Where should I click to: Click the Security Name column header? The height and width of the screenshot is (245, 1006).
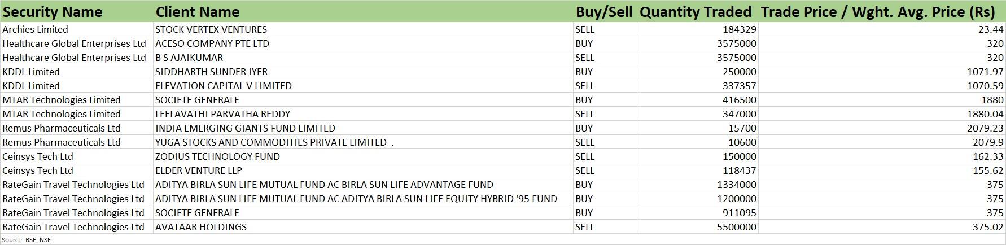pyautogui.click(x=53, y=12)
